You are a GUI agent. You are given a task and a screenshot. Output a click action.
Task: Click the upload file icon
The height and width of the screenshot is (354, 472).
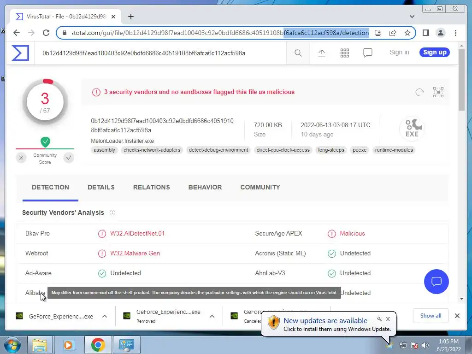tap(321, 53)
